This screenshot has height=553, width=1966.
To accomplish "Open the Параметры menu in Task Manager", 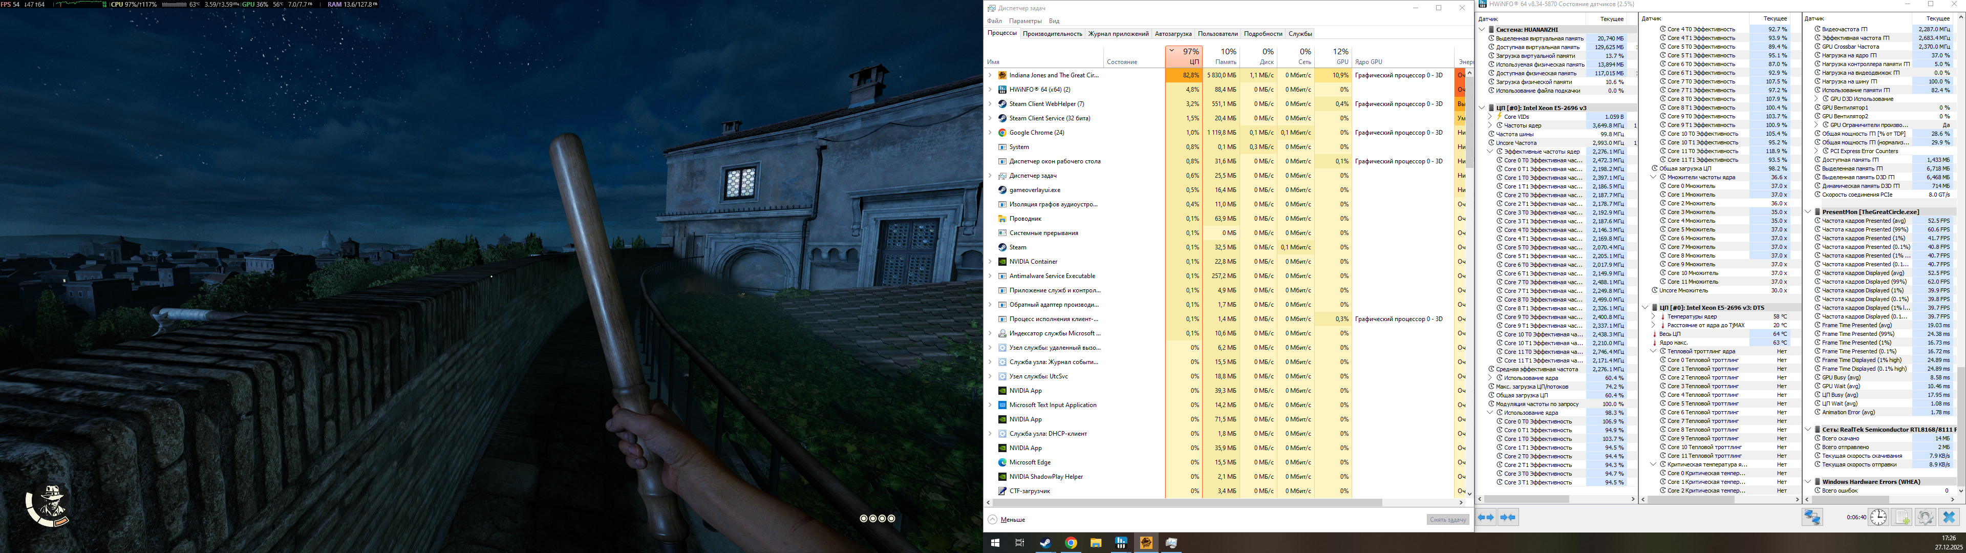I will click(1025, 22).
